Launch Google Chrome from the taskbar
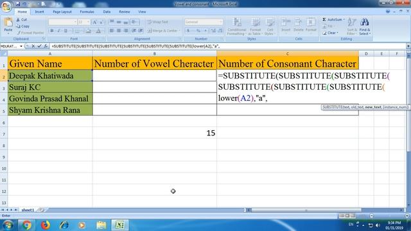 click(x=26, y=225)
